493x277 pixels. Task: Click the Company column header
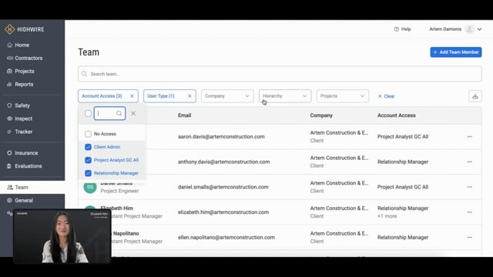click(321, 115)
